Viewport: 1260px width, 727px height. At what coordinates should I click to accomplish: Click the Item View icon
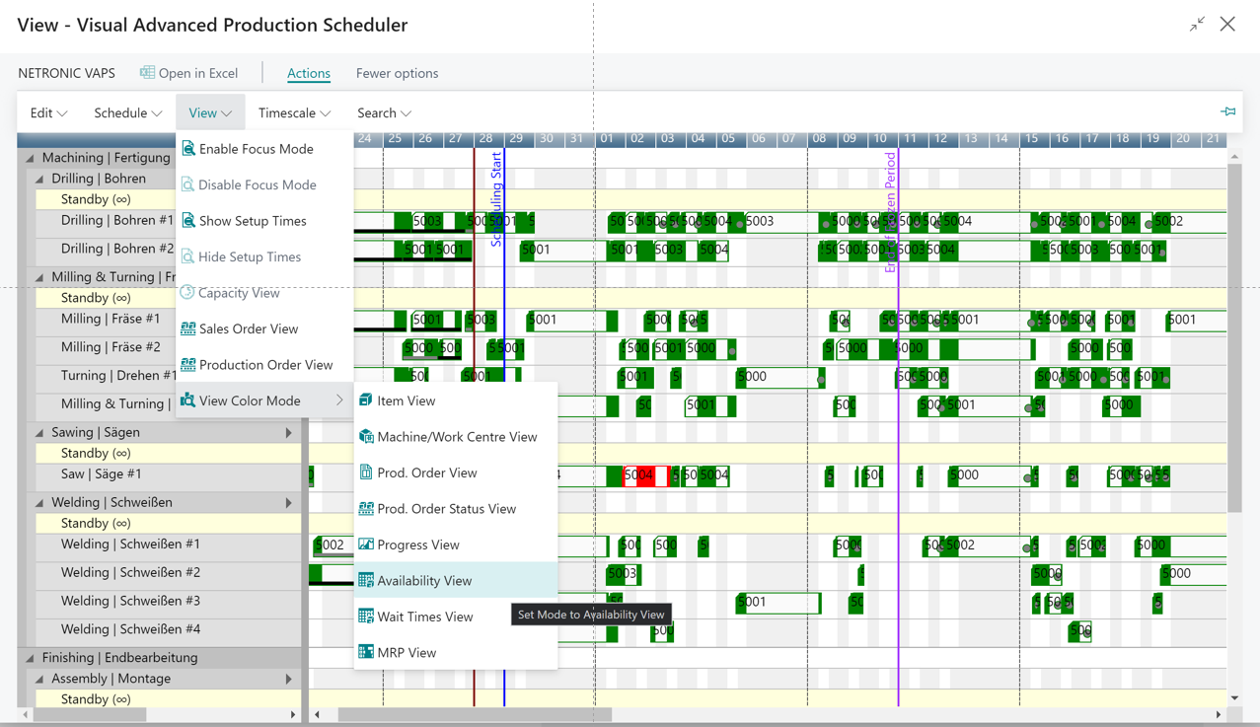click(364, 400)
